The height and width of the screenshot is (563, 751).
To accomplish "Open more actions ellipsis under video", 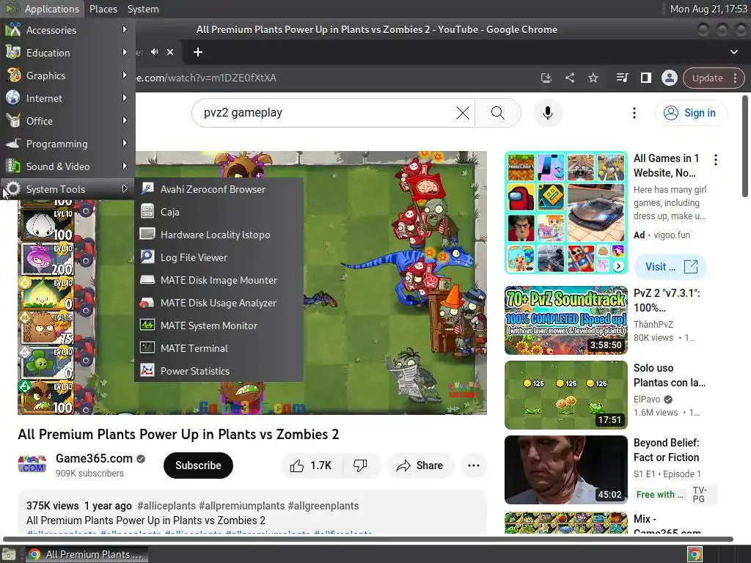I will (473, 466).
